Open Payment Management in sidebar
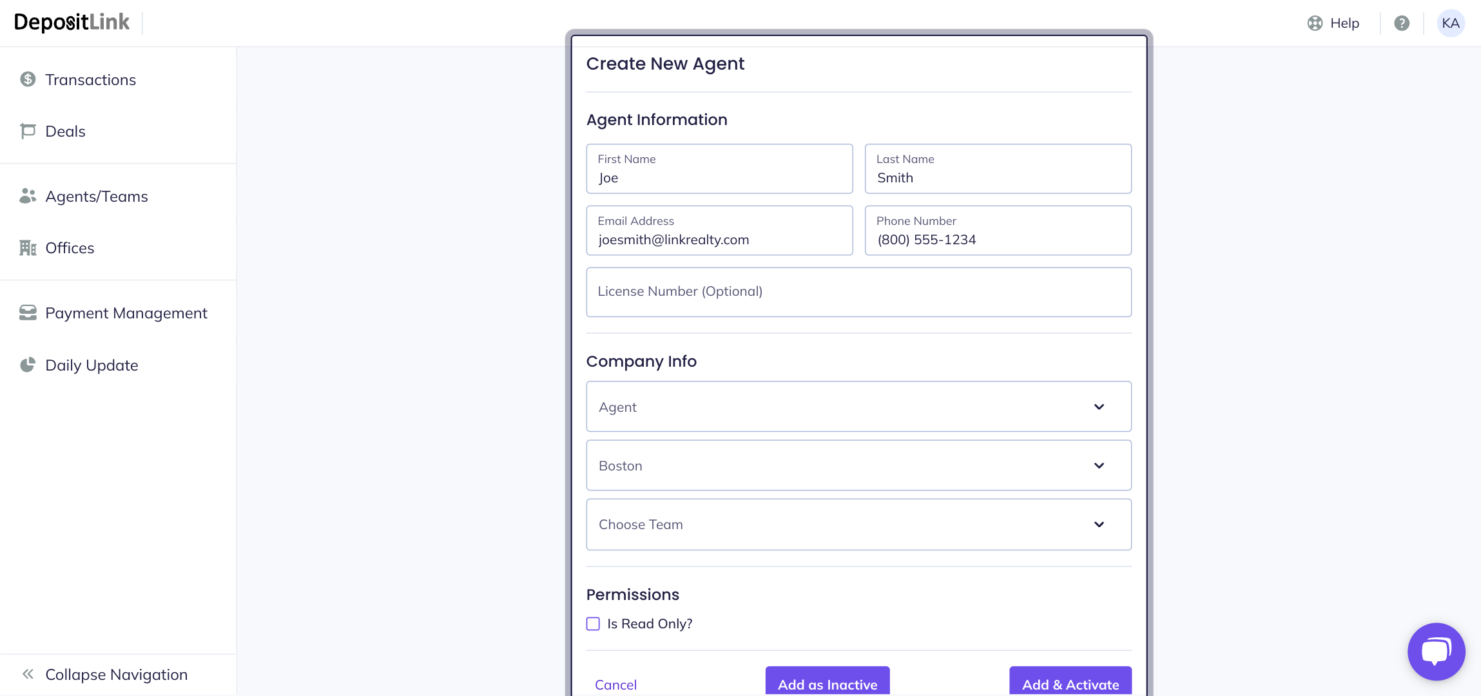Image resolution: width=1481 pixels, height=696 pixels. 126,313
